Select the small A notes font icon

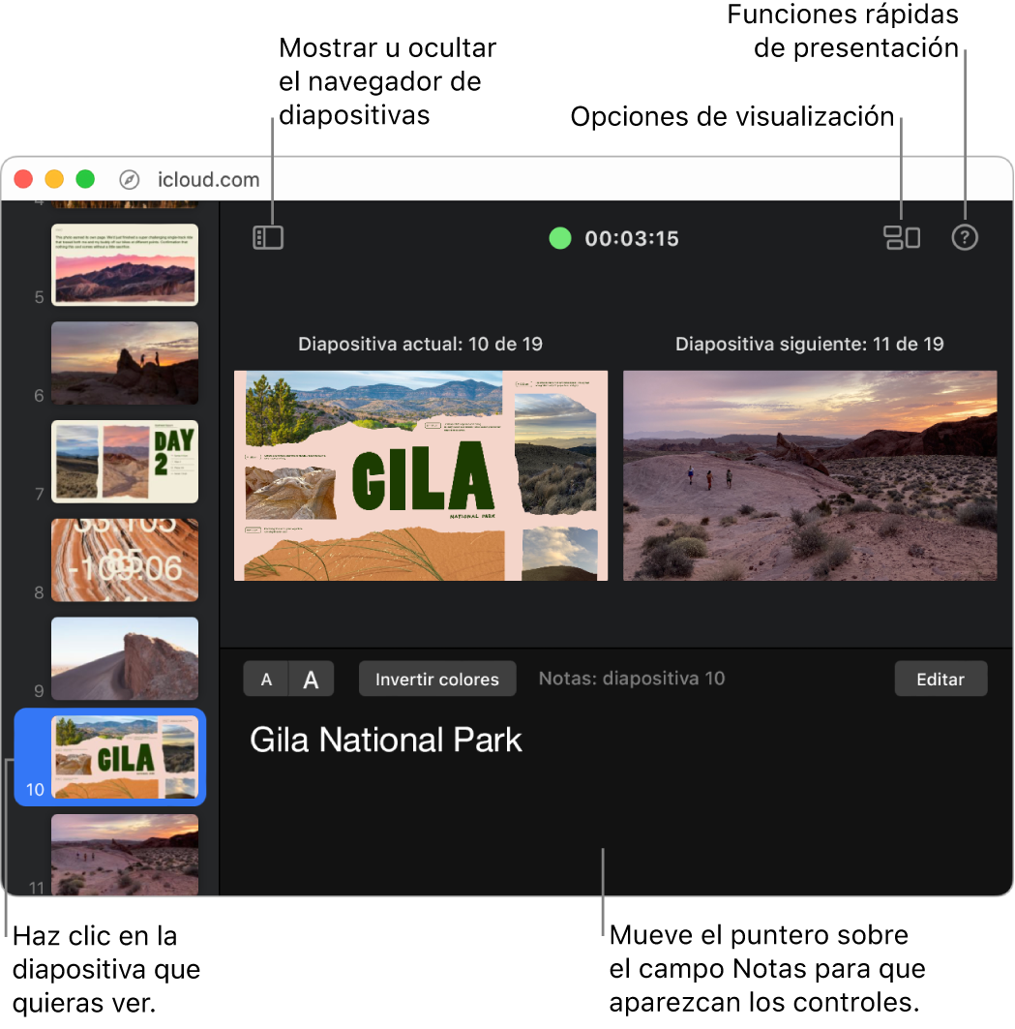point(266,679)
